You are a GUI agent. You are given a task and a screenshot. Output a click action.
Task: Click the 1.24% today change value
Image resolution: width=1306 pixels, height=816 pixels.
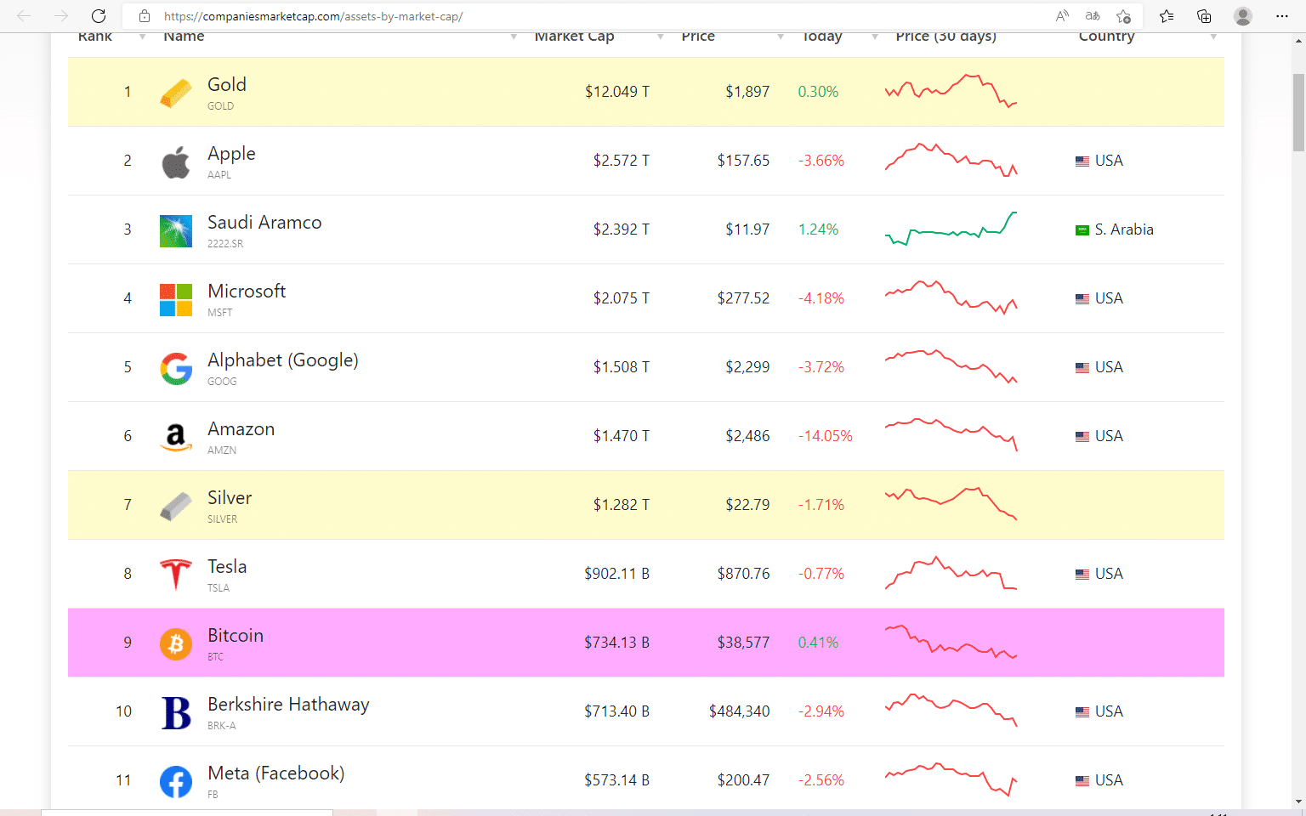pos(818,229)
